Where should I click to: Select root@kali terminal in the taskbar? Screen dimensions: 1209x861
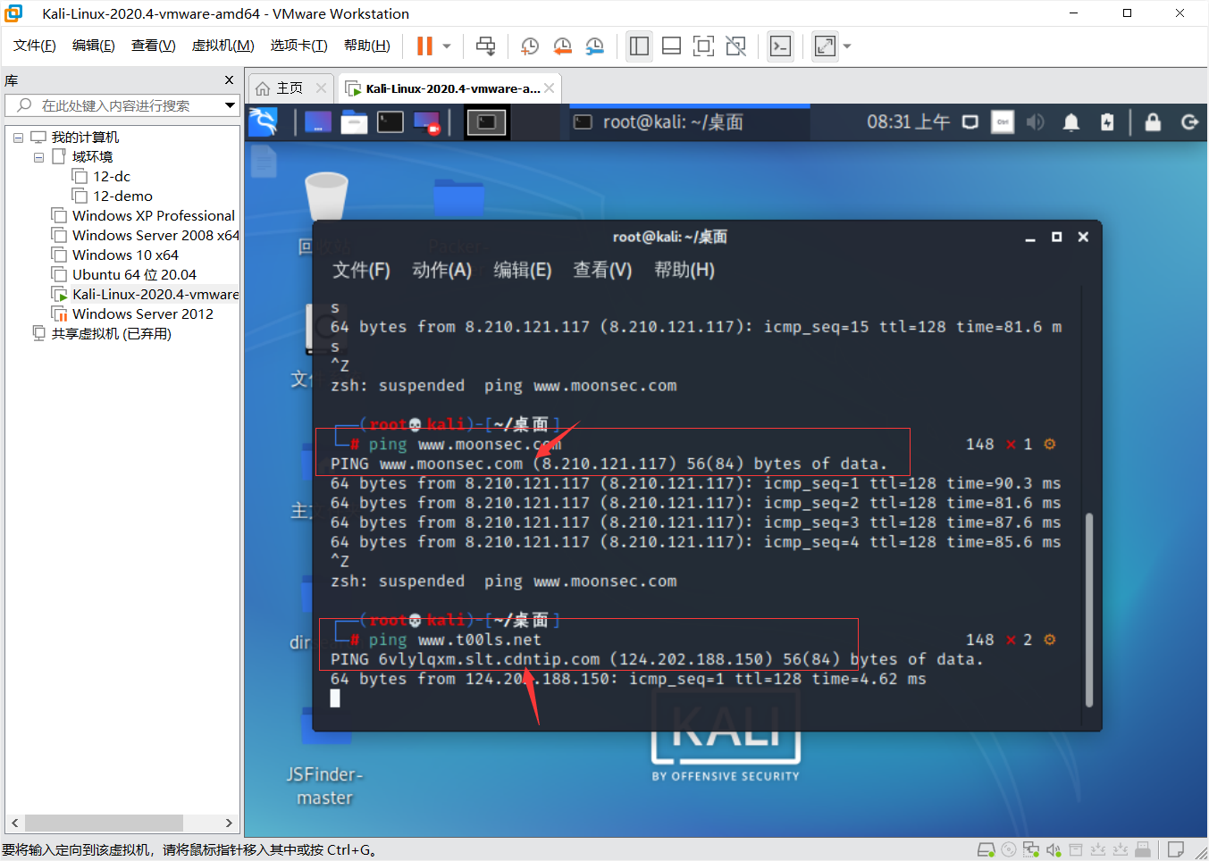tap(690, 122)
